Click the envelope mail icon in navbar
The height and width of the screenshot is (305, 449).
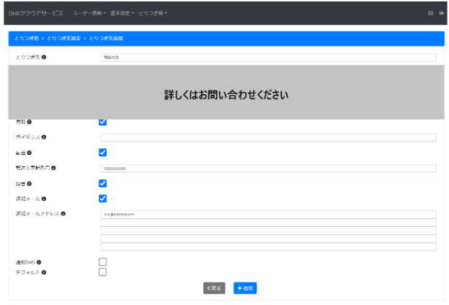430,13
